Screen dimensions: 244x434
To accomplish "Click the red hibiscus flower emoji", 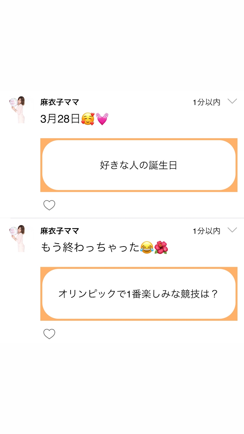I will point(161,248).
